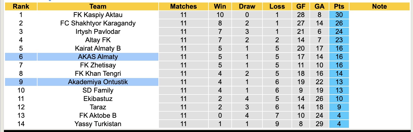Click the GF column header
Screen dimensions: 413x132
[301, 6]
